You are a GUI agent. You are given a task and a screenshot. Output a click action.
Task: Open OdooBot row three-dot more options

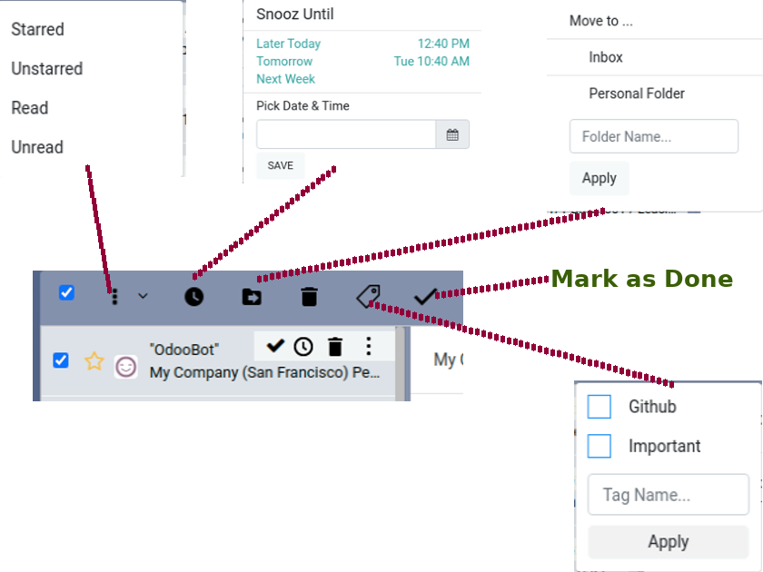pyautogui.click(x=368, y=346)
